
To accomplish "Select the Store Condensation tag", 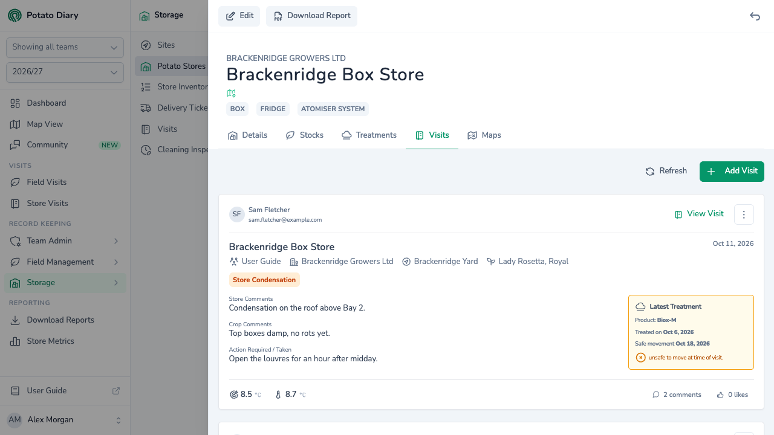I will 264,280.
